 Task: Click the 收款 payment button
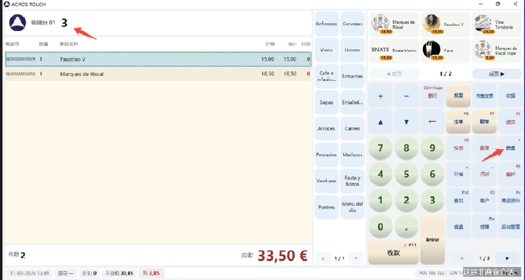[394, 253]
